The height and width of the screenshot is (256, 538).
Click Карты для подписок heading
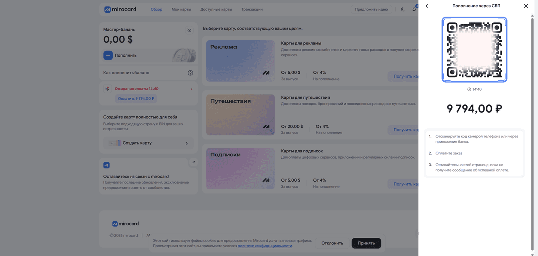[302, 151]
